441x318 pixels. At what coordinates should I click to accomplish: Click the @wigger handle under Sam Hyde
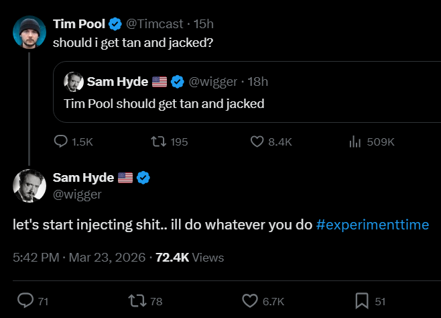click(77, 194)
